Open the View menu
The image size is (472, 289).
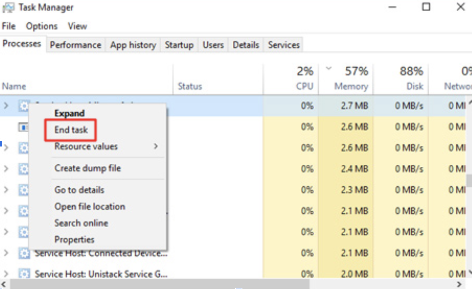click(77, 26)
